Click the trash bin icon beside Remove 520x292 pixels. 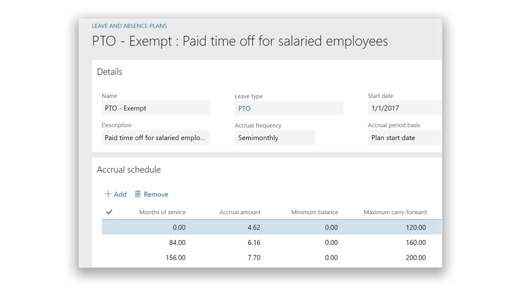pyautogui.click(x=138, y=194)
